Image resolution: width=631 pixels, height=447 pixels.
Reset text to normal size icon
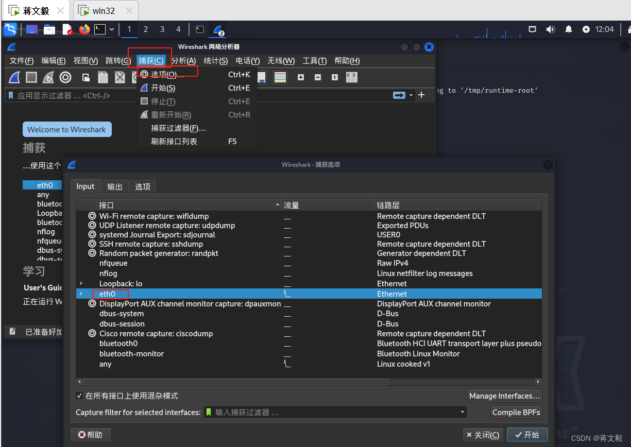[335, 77]
